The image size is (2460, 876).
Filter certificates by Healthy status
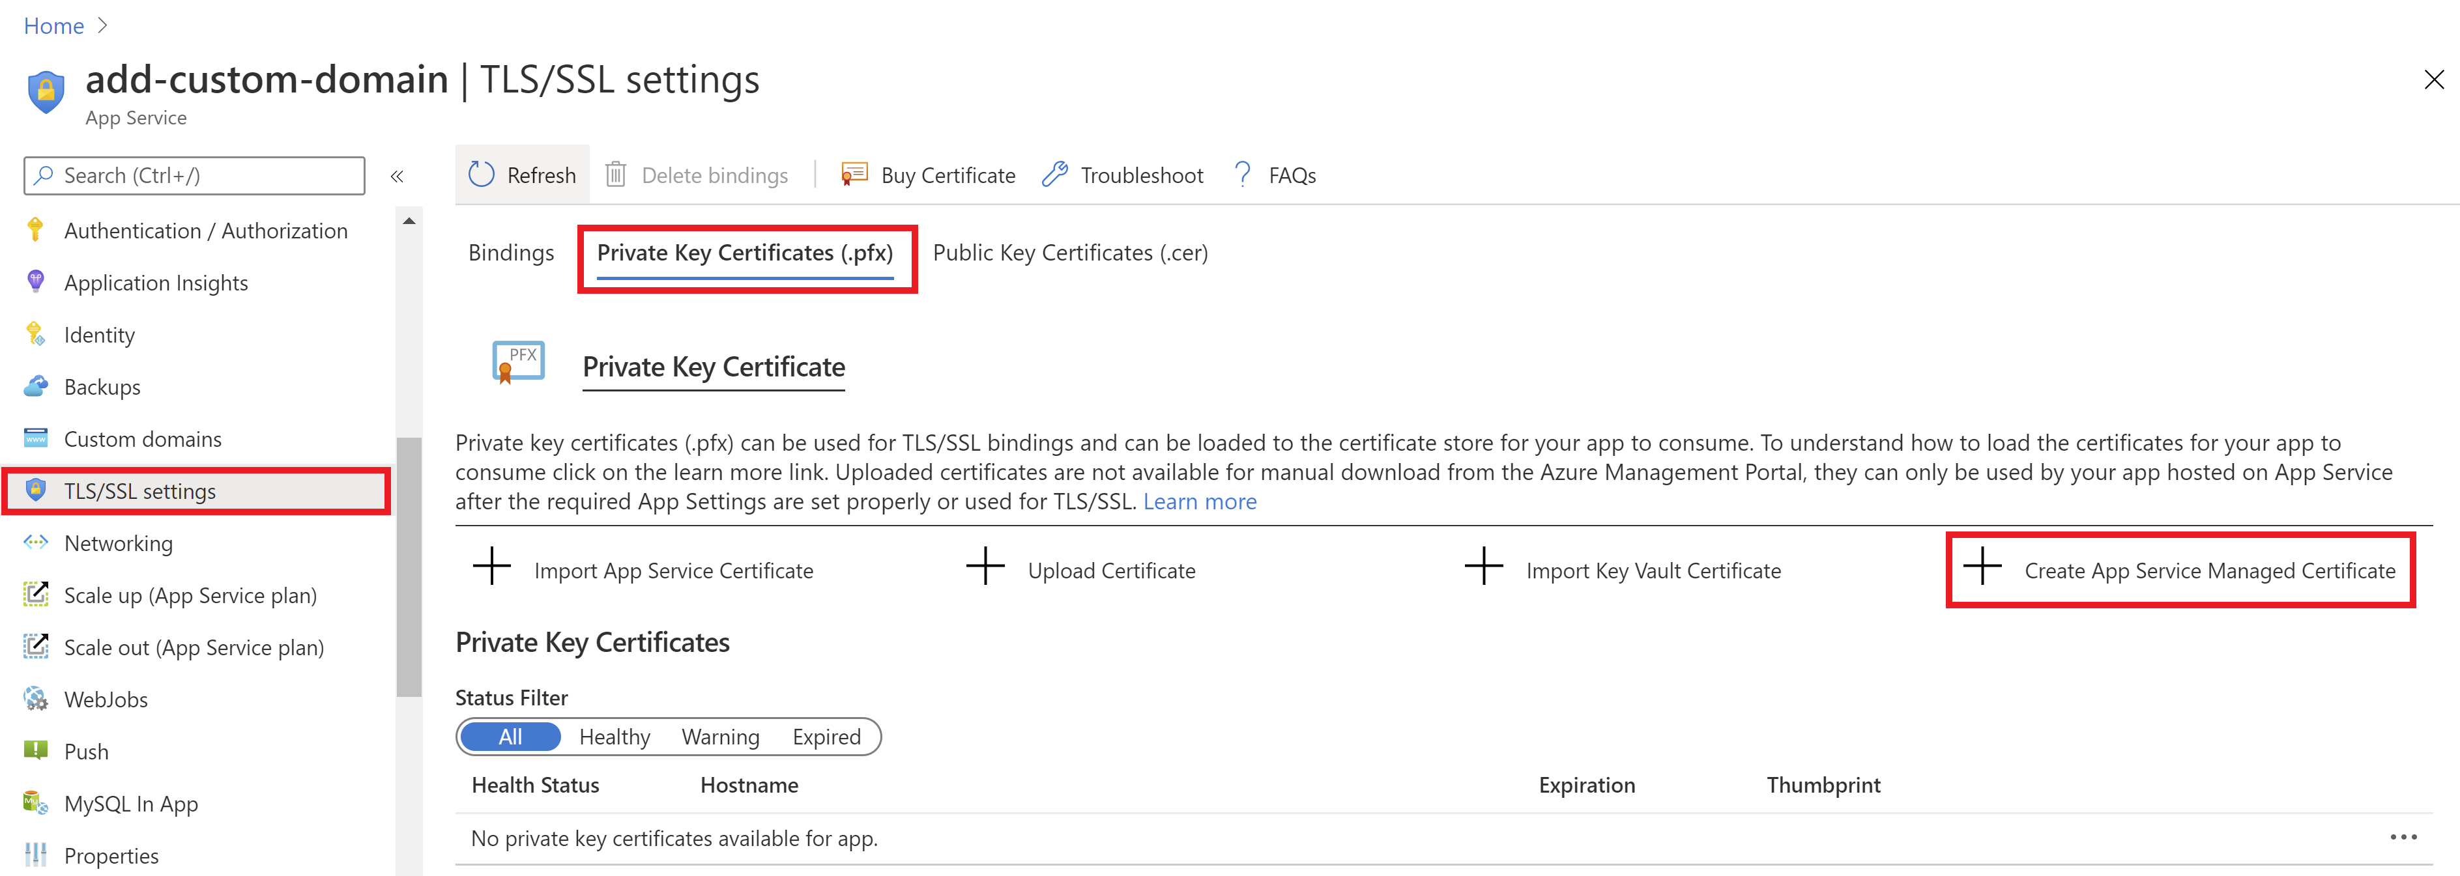click(x=614, y=736)
